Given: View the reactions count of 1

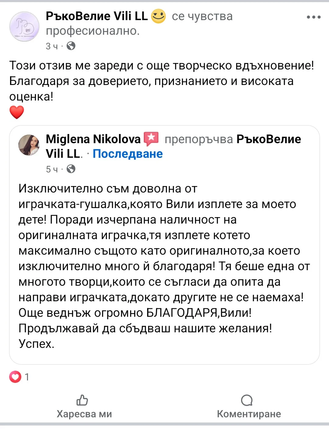Looking at the screenshot, I should [x=27, y=377].
